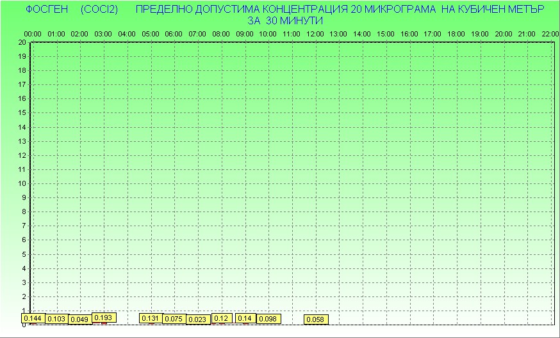Select the 00:00 time axis label
Screen dimensions: 560x338
click(x=33, y=34)
